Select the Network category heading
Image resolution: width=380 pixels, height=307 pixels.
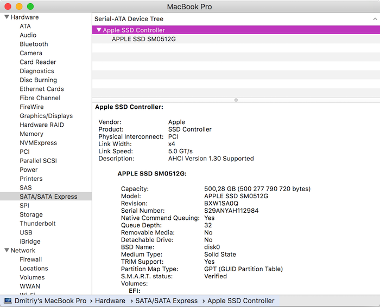23,250
